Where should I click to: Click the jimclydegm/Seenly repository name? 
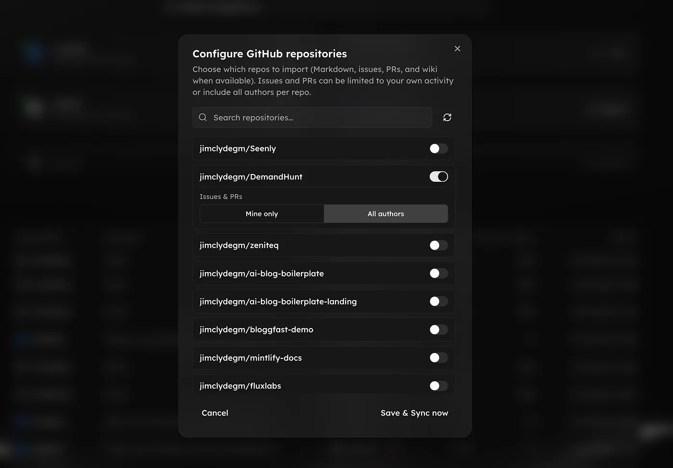pyautogui.click(x=238, y=149)
